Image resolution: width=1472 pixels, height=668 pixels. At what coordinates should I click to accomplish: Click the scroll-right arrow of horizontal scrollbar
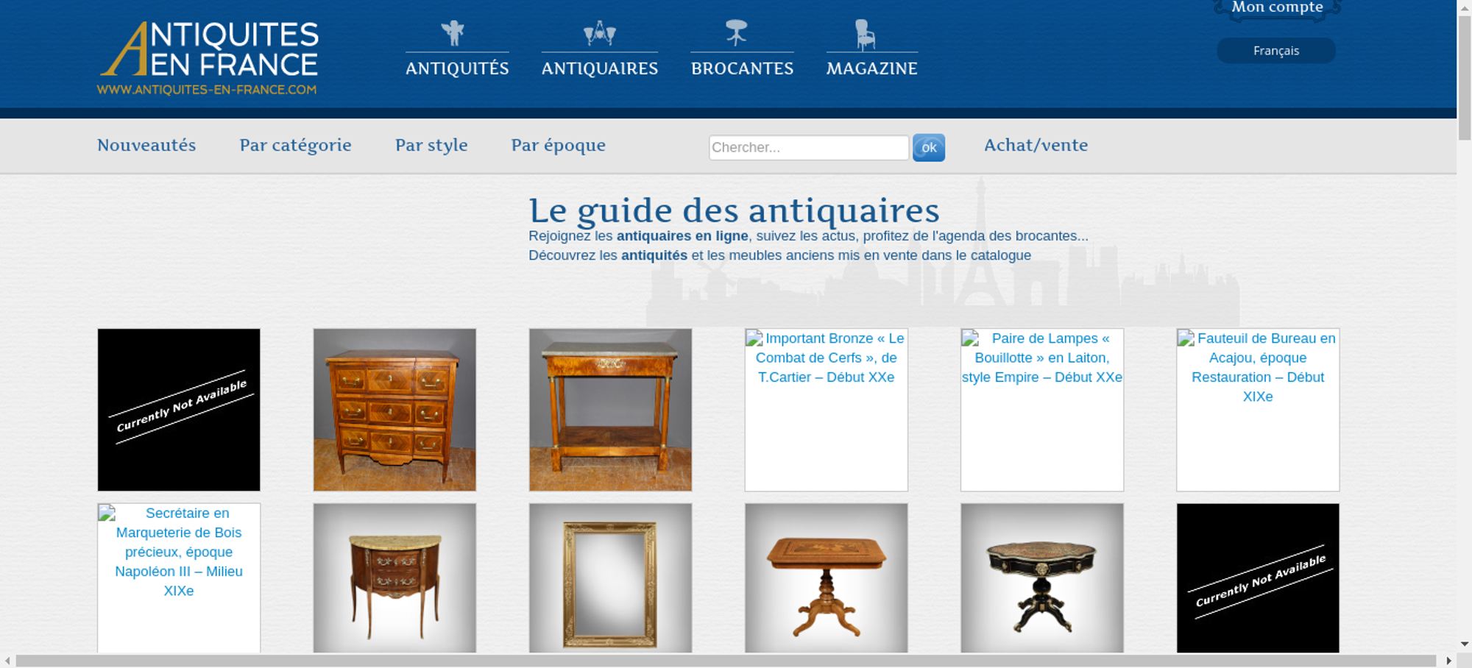pos(1448,661)
